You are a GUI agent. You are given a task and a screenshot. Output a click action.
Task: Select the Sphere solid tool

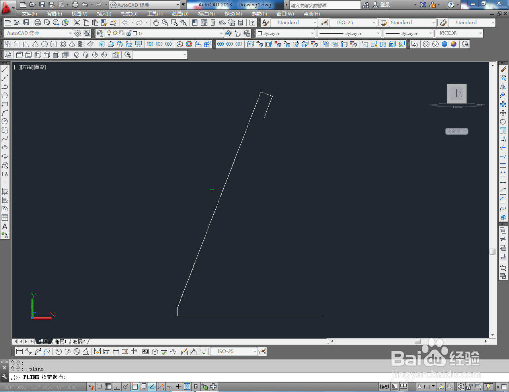45,44
